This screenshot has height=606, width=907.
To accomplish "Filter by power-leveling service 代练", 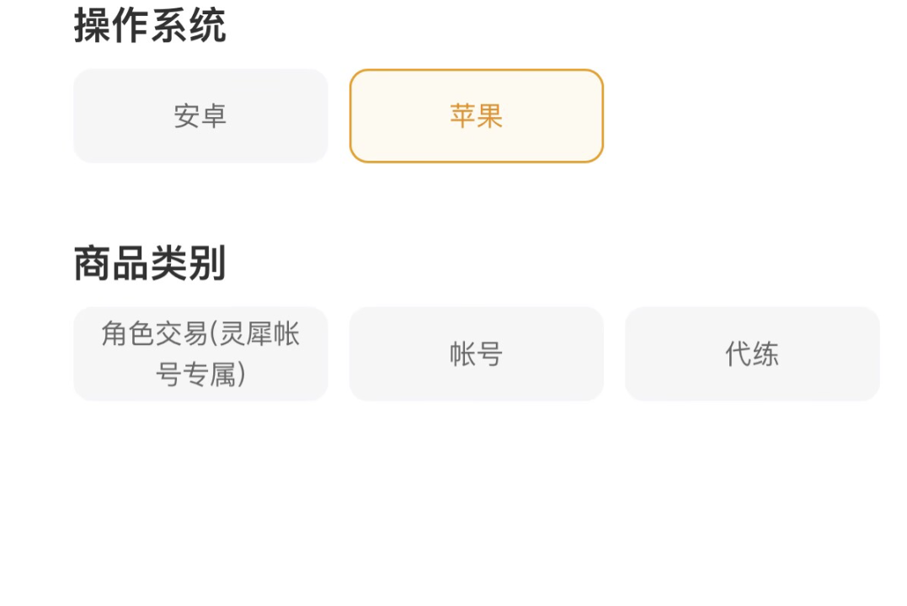I will click(x=752, y=353).
